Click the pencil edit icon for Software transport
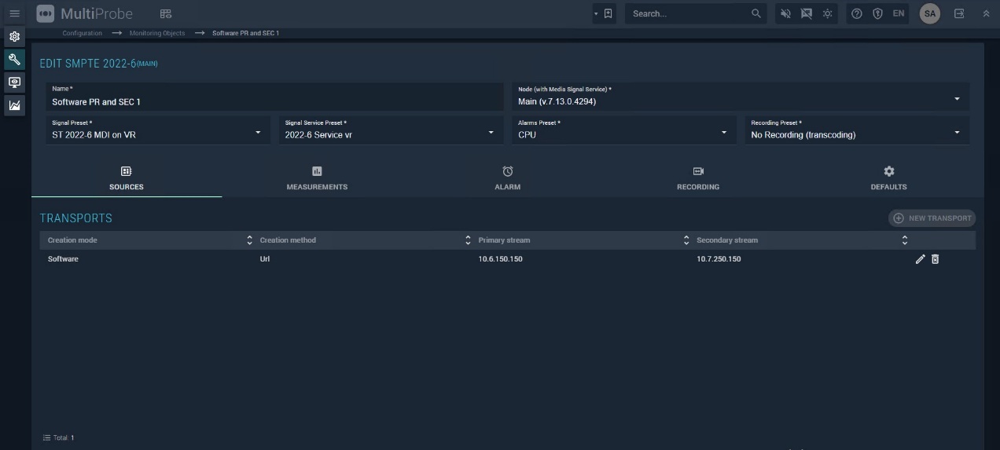1000x450 pixels. [x=920, y=259]
